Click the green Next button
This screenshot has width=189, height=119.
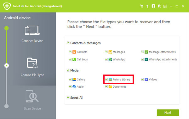point(168,112)
